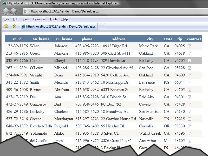
Task: Click last name Blotchet-Halls
Action: tap(41, 126)
